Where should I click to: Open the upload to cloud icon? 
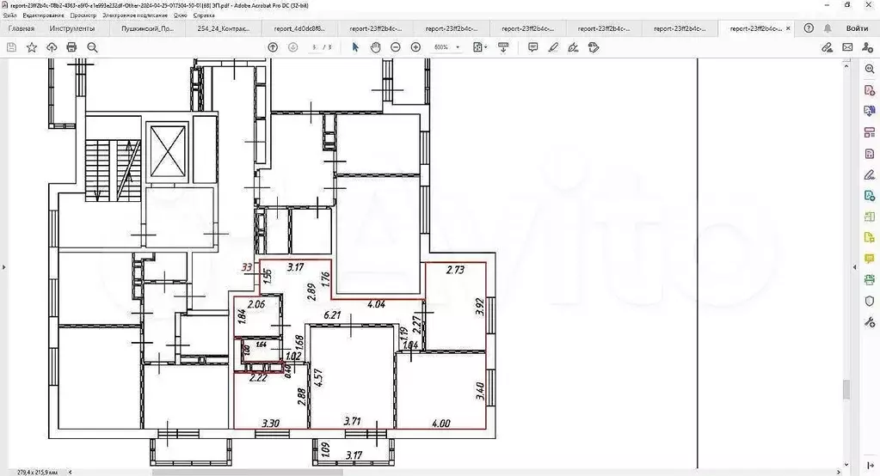click(52, 47)
